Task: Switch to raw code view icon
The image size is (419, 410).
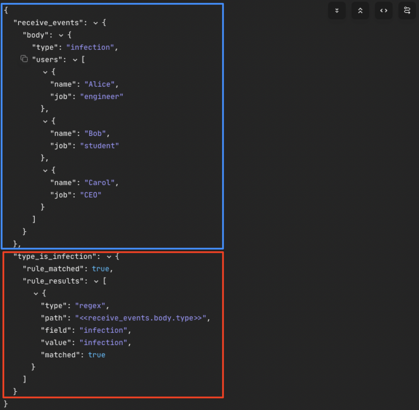Action: pos(384,11)
